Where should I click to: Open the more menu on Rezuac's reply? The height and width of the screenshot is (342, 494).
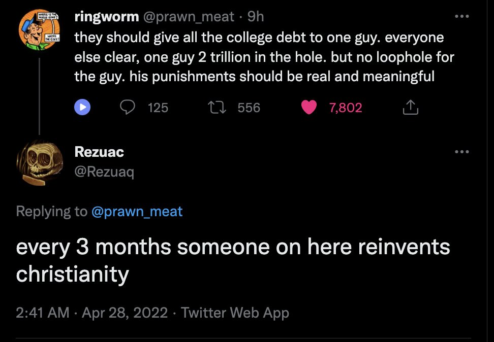point(461,152)
